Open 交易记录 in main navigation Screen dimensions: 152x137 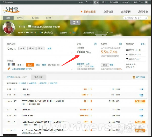pos(108,12)
